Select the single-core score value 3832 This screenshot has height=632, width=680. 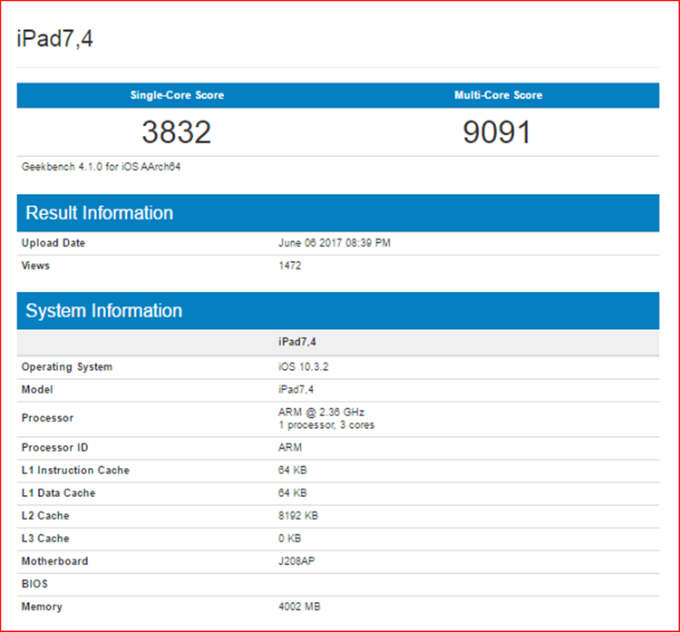[177, 131]
